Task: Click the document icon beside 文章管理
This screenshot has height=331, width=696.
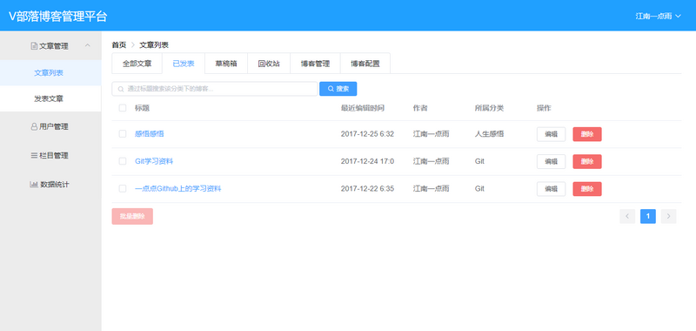Action: [x=34, y=46]
